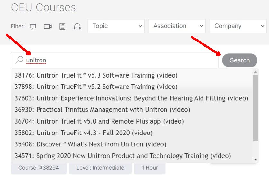
Task: Click the magnifying glass search icon
Action: click(19, 60)
